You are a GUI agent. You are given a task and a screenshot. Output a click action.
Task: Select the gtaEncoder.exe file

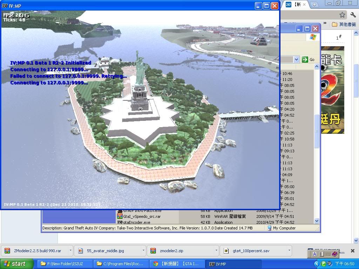point(137,222)
